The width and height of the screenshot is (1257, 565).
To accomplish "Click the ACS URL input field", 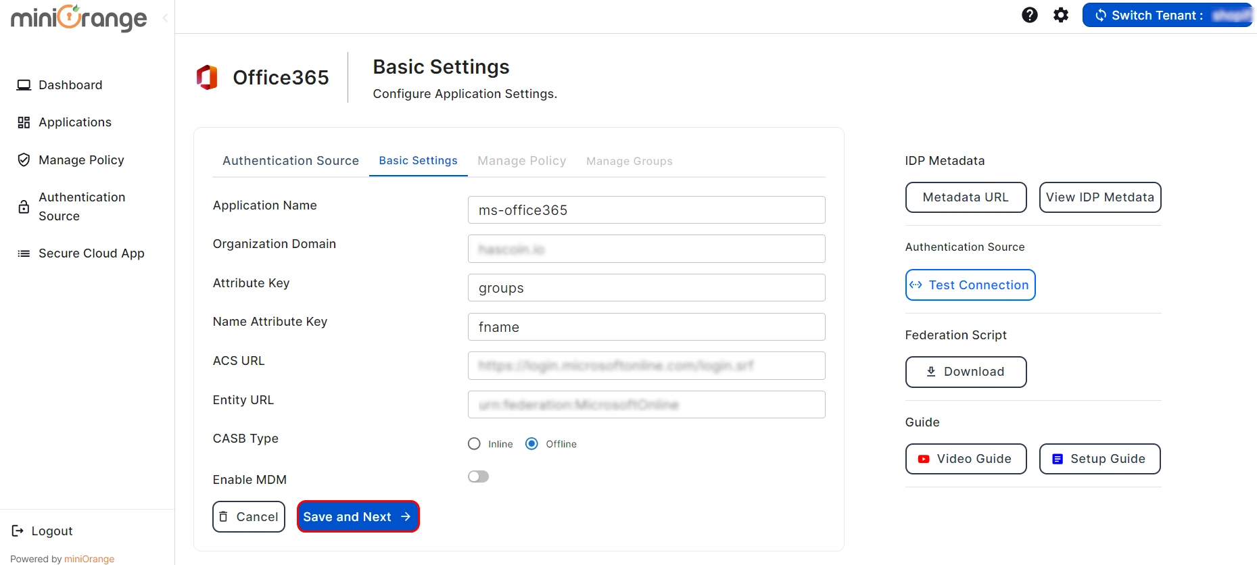I will click(646, 366).
